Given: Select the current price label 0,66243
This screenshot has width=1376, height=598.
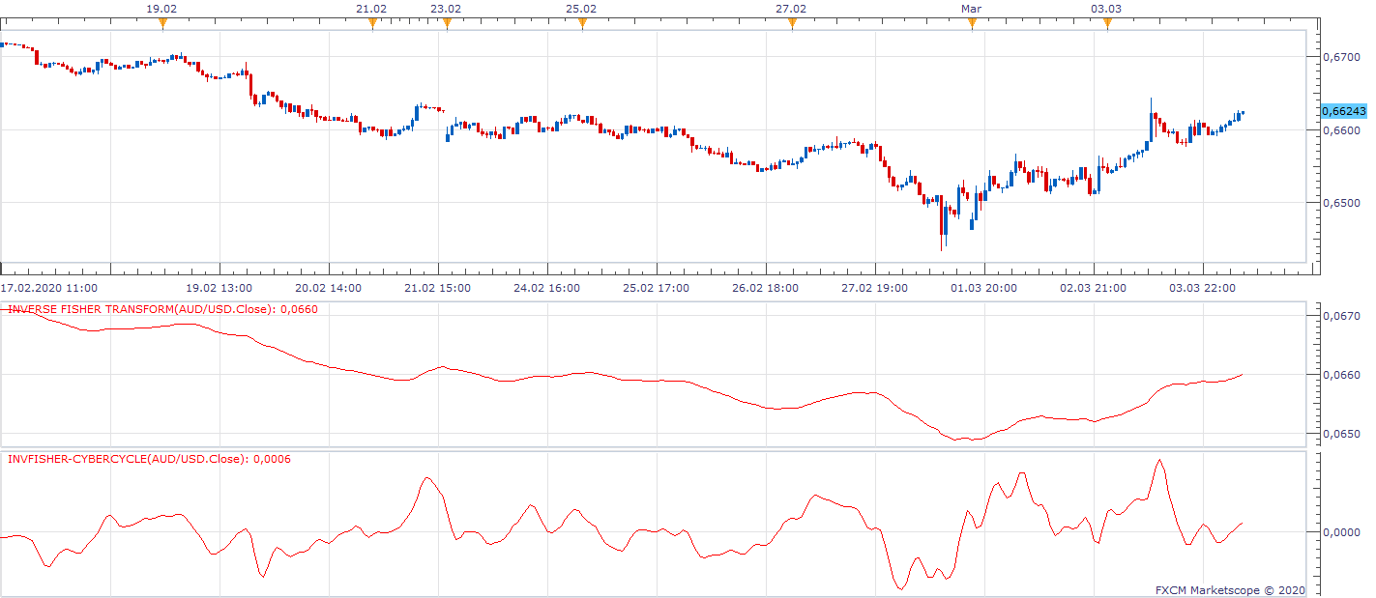Looking at the screenshot, I should click(x=1343, y=111).
